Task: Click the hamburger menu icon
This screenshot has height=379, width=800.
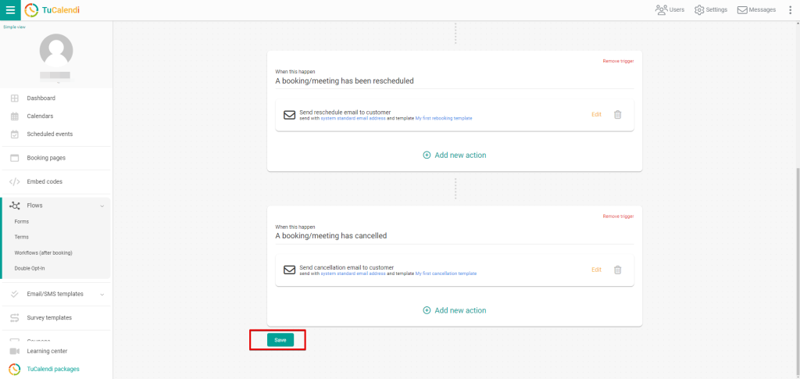Action: [x=10, y=10]
